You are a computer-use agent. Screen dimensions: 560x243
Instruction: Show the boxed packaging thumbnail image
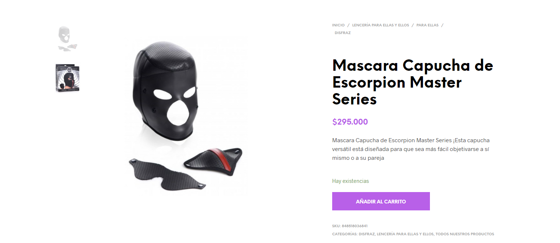click(68, 78)
